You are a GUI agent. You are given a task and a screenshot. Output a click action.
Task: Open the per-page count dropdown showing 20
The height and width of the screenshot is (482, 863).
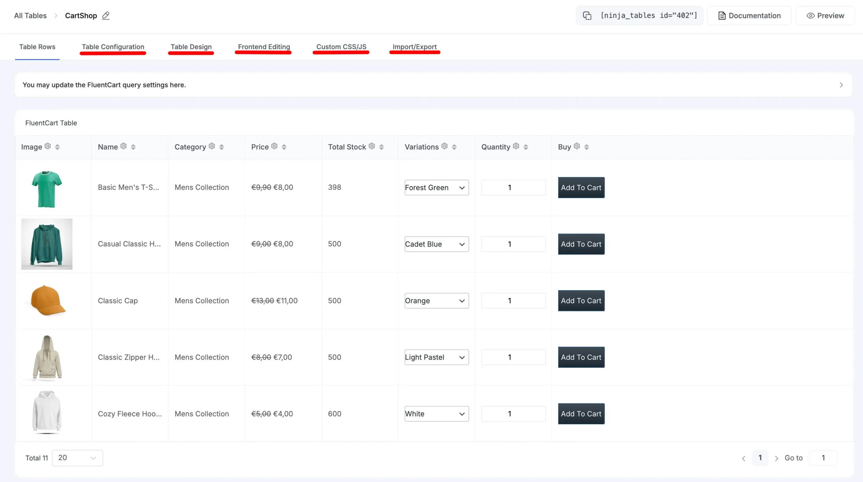tap(77, 458)
